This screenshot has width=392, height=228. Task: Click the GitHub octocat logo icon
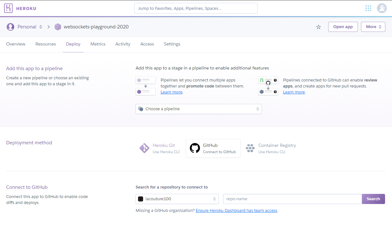pyautogui.click(x=195, y=148)
